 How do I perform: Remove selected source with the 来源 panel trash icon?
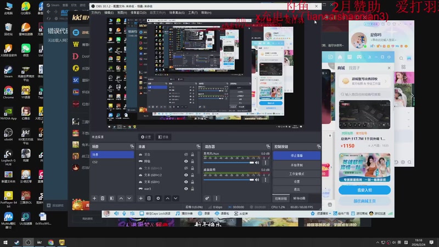click(x=149, y=198)
